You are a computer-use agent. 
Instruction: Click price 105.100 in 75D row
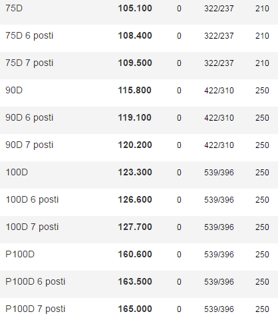(x=135, y=9)
